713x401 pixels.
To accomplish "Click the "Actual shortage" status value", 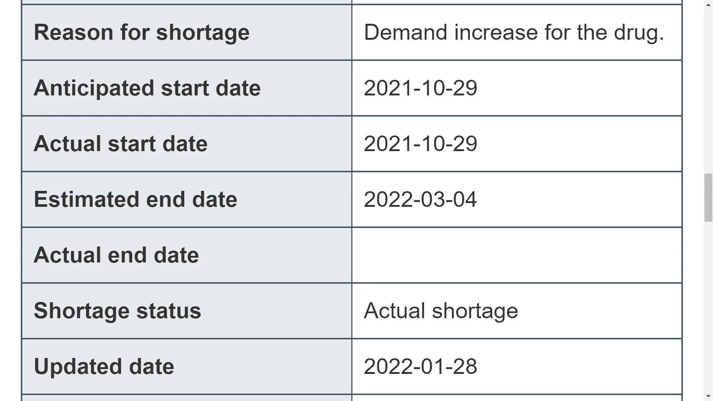I will [441, 311].
